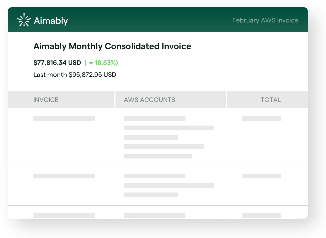Select the February AWS Invoice header label

click(265, 20)
